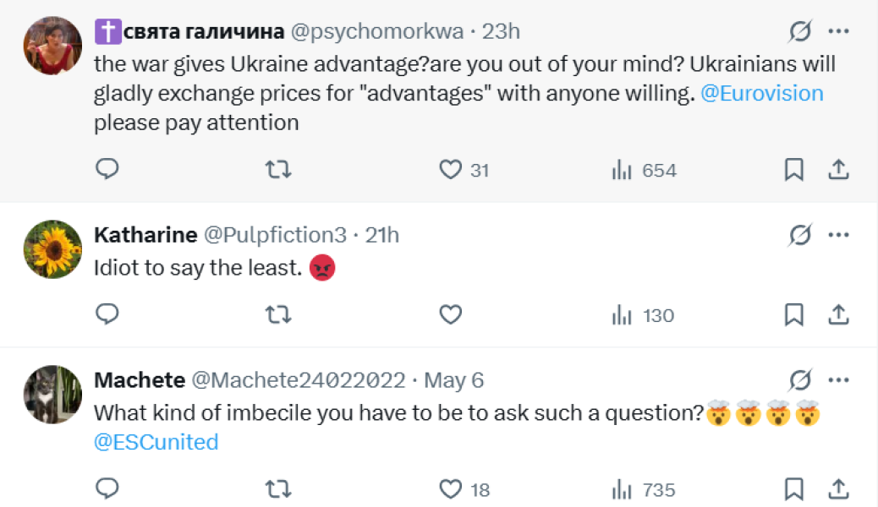
Task: Open more options for psychomorkwa tweet
Action: [x=838, y=32]
